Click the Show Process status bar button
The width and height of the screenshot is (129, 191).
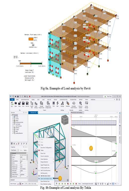click(13, 184)
